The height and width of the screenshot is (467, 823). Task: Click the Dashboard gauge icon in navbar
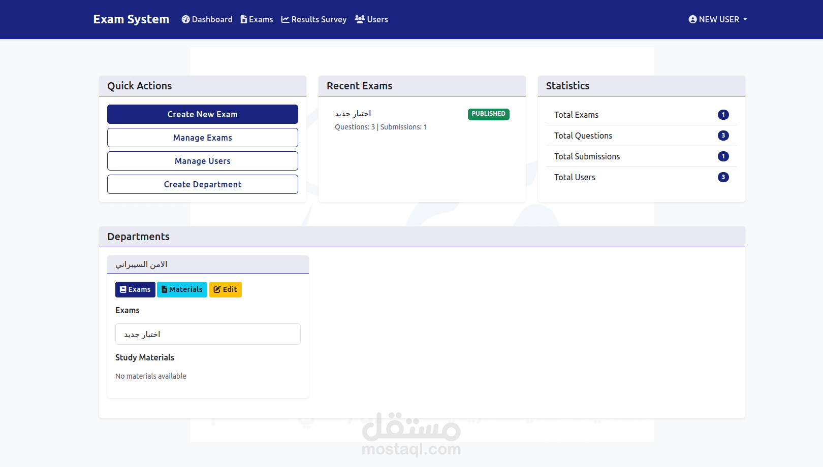tap(186, 19)
